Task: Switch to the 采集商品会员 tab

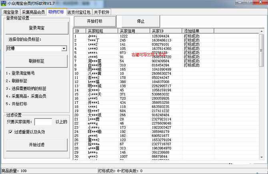Action: (33, 12)
